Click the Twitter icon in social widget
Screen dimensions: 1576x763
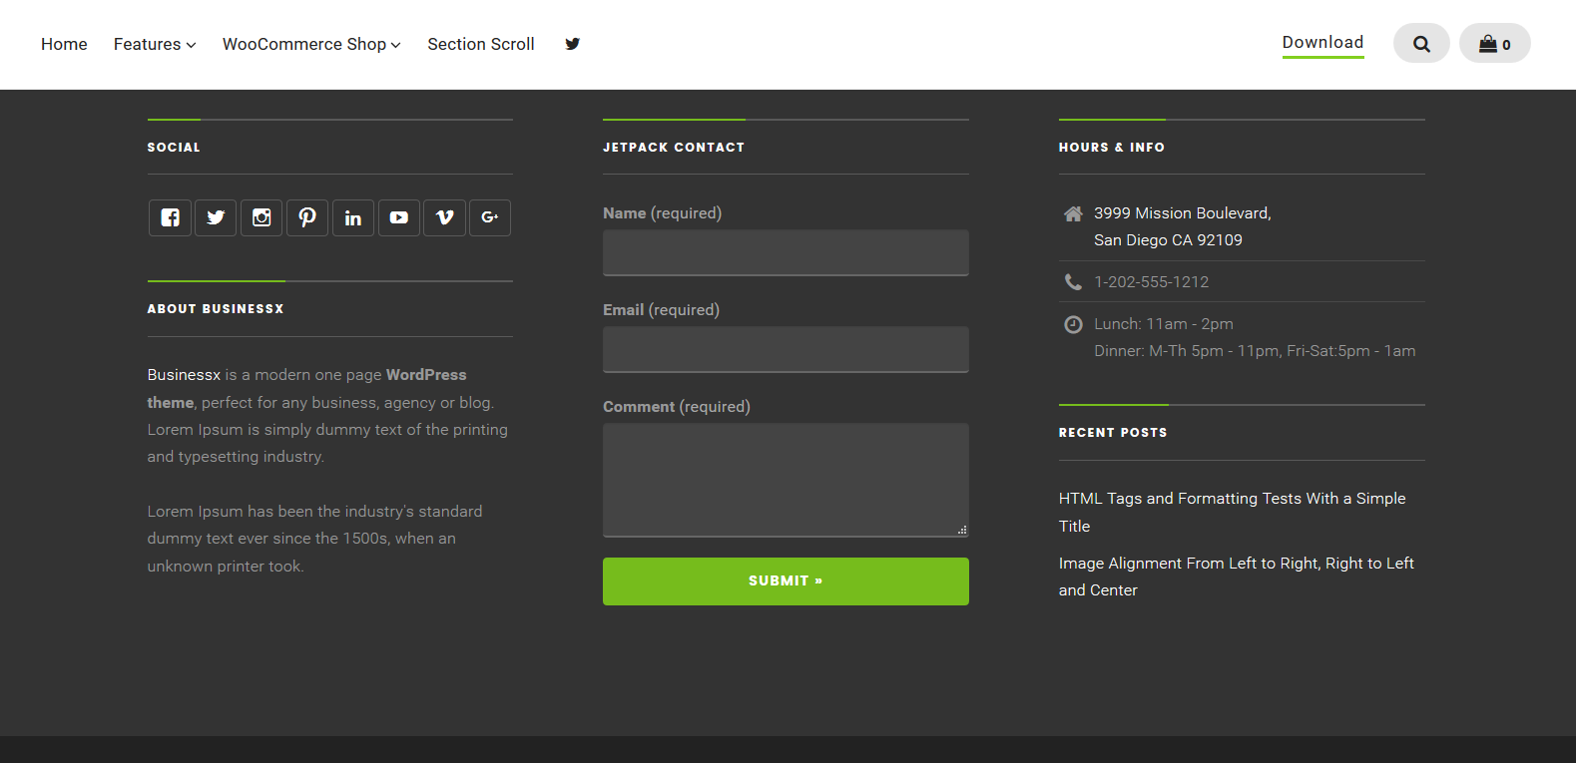click(x=216, y=217)
